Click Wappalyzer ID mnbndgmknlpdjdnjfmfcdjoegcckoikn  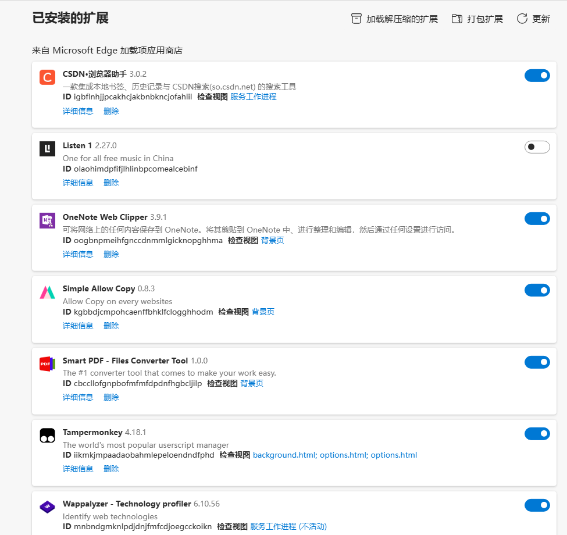(142, 526)
